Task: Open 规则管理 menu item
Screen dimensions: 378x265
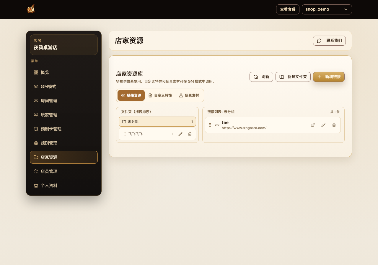Action: [x=64, y=143]
